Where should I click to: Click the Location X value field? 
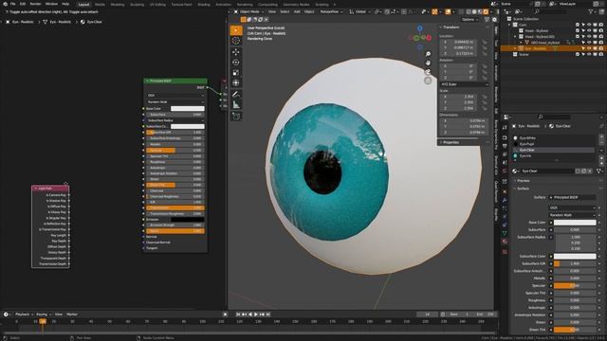click(x=459, y=42)
